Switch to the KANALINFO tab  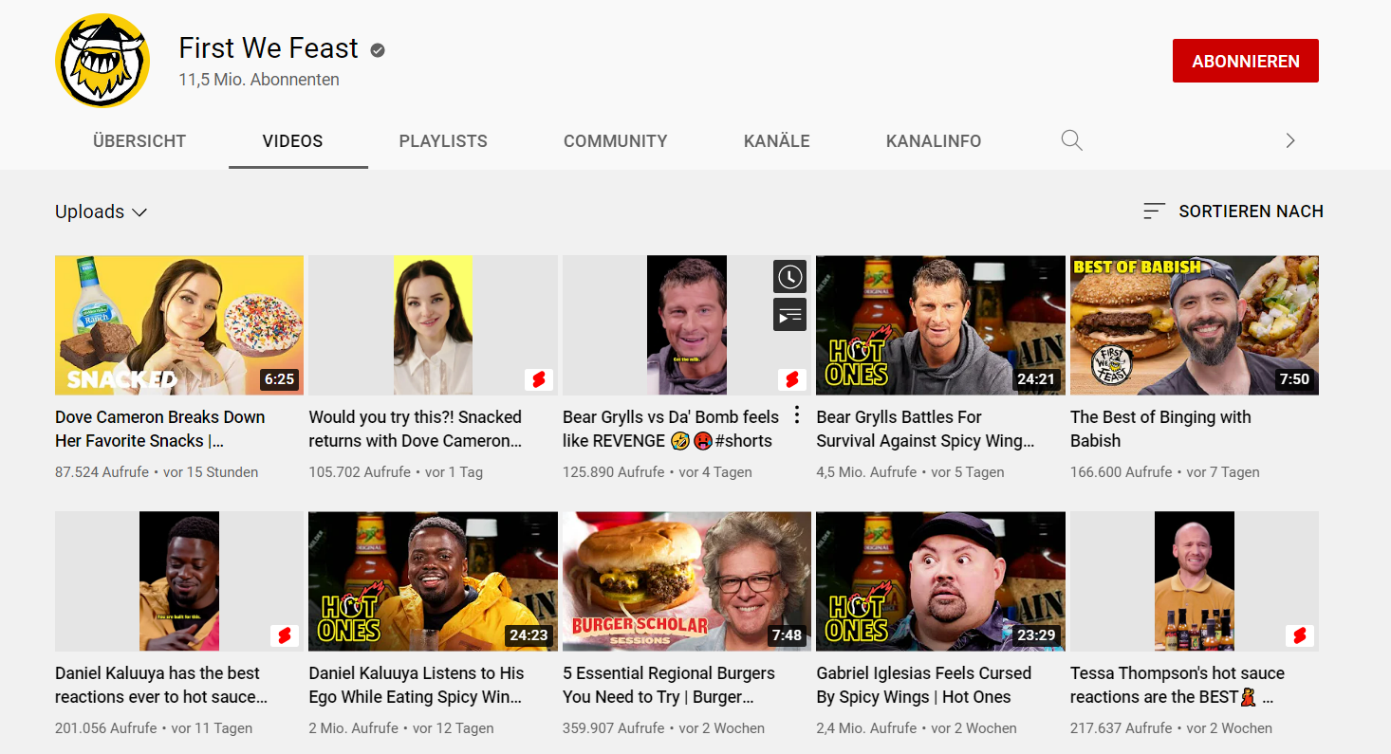tap(934, 141)
